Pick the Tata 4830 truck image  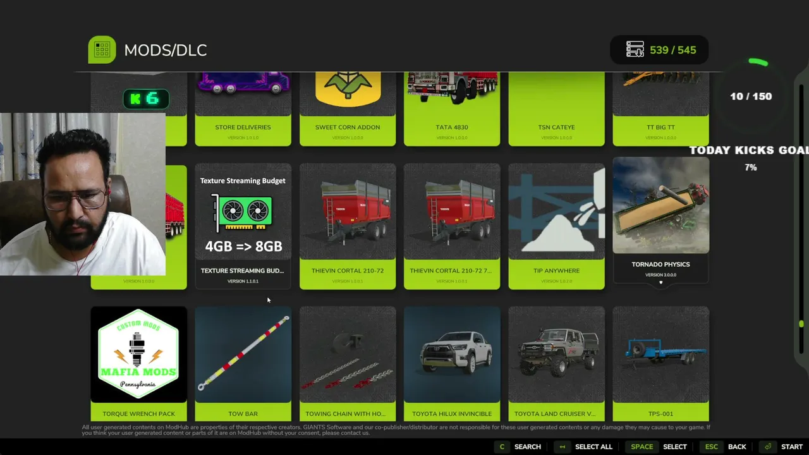click(452, 87)
